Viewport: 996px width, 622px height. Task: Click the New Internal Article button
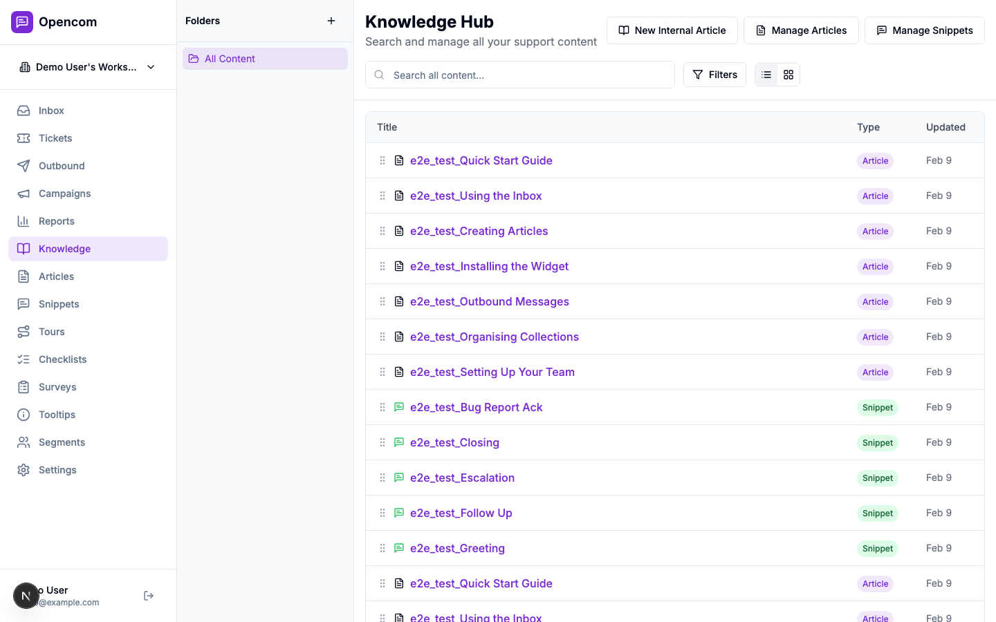(x=672, y=30)
